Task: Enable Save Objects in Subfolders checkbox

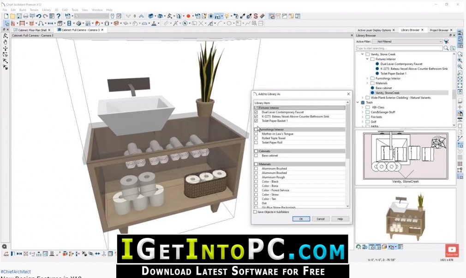Action: [x=255, y=212]
